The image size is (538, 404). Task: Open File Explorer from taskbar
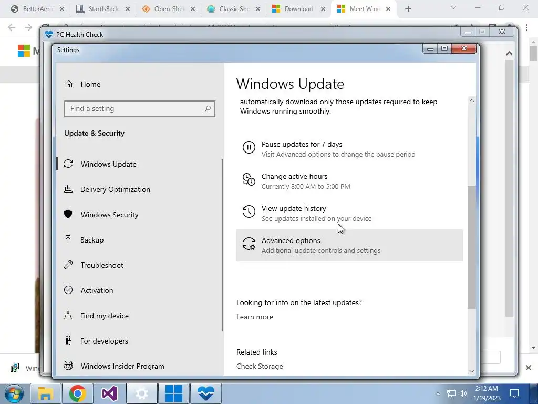coord(46,393)
